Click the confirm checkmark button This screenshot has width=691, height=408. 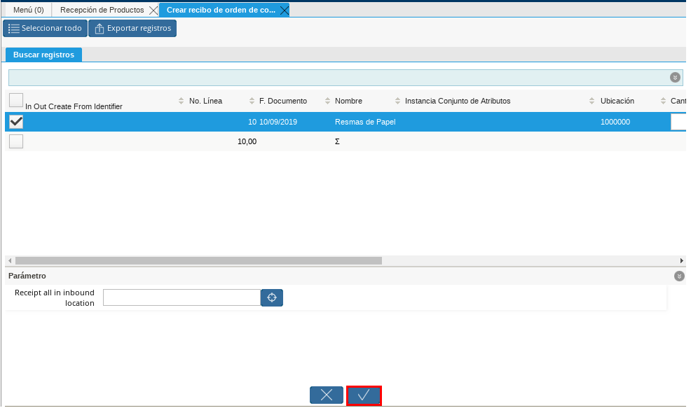364,395
